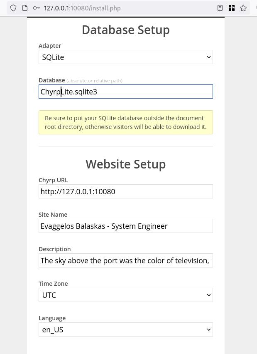257x354 pixels.
Task: Click the Chyrp URL field
Action: (125, 191)
